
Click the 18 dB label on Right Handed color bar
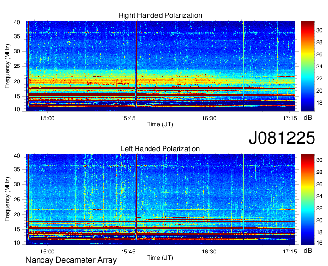pos(319,103)
